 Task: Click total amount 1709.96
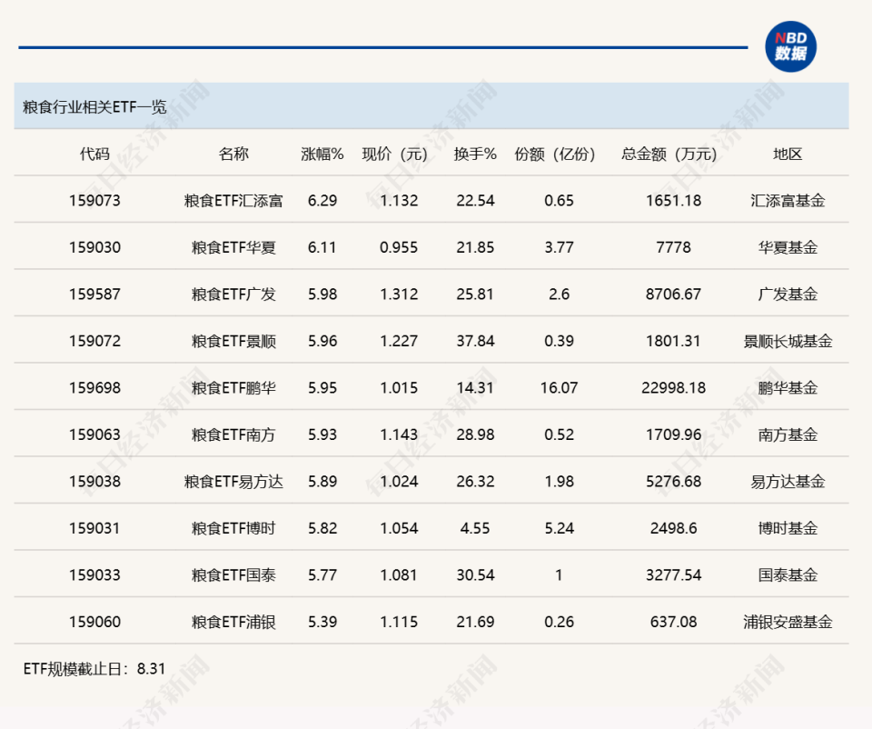(673, 434)
